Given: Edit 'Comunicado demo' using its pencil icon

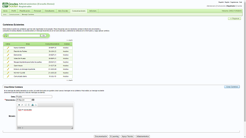Looking at the screenshot, I should click(8, 77).
